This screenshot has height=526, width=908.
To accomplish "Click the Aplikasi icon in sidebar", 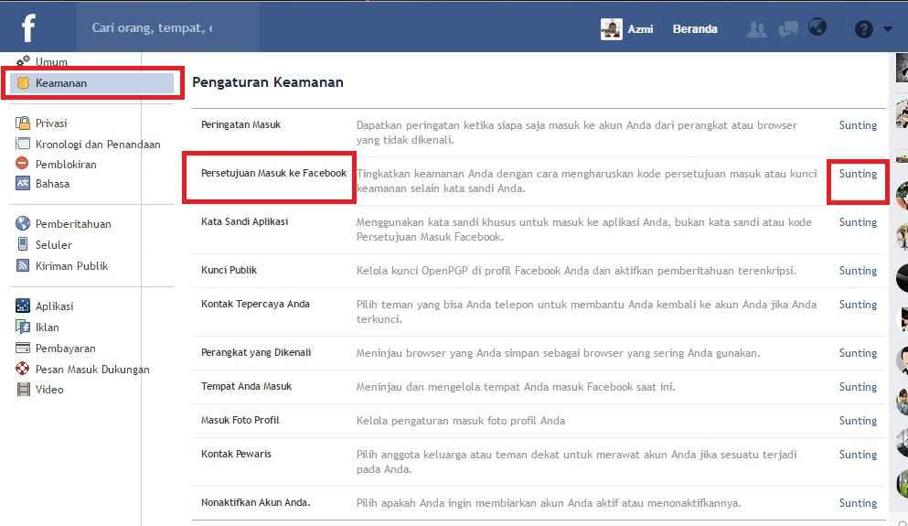I will [23, 306].
